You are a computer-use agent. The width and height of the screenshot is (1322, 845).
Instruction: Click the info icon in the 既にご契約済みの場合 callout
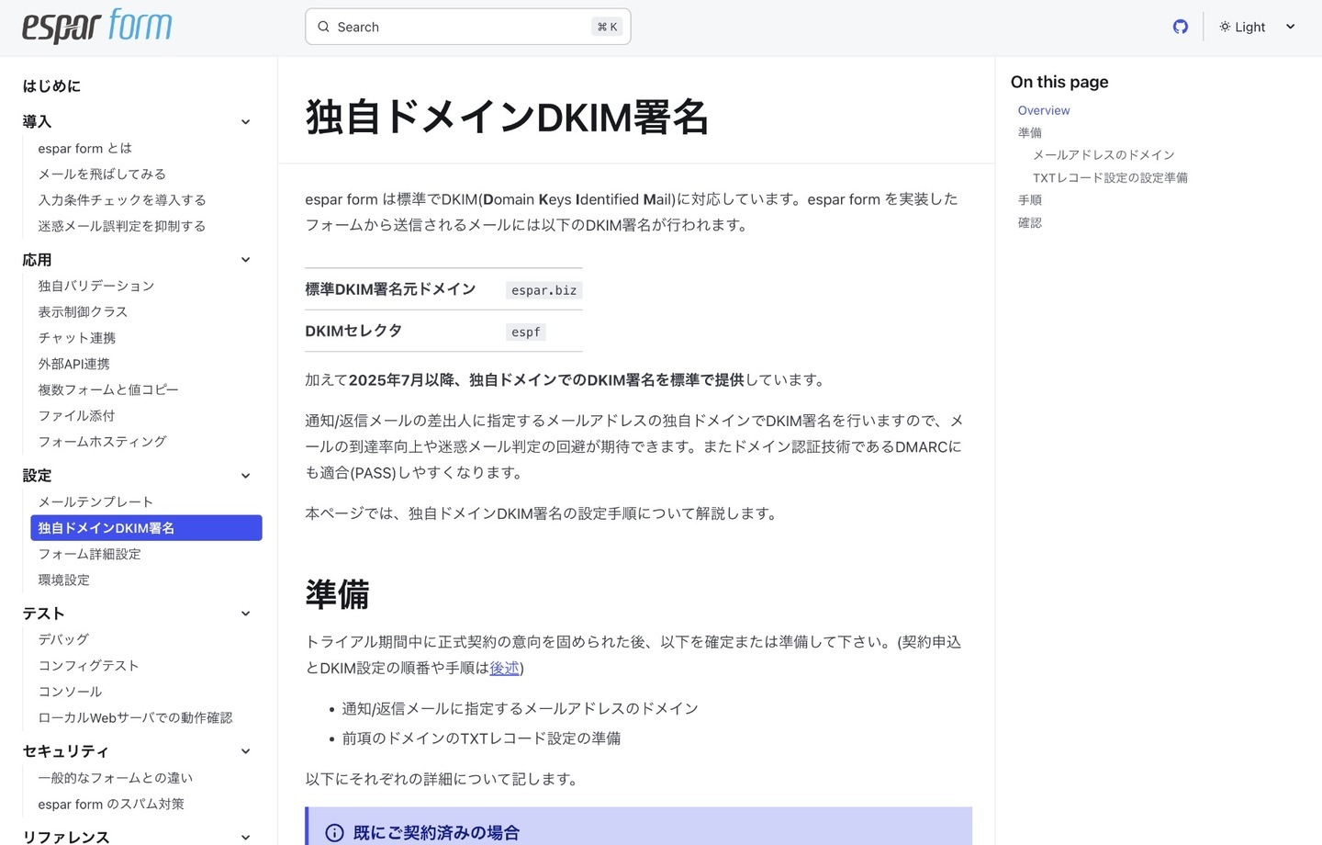pos(334,833)
